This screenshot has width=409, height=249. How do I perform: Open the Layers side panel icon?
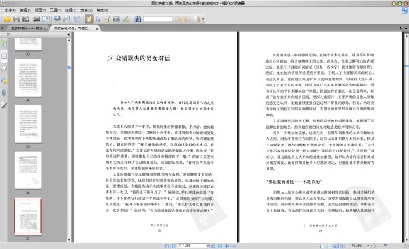click(x=4, y=68)
